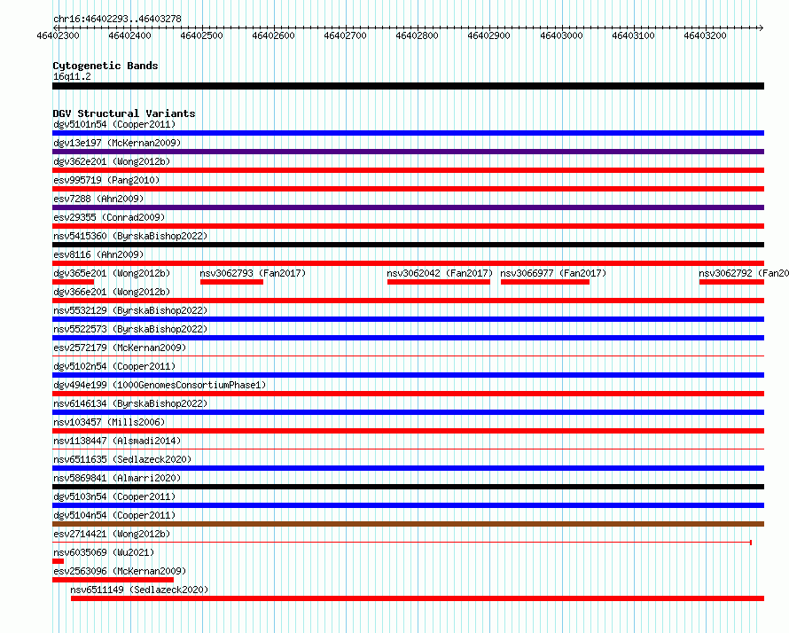The width and height of the screenshot is (789, 633).
Task: Click the purple bar of dgv13e197 (McKernan2009)
Action: [408, 152]
